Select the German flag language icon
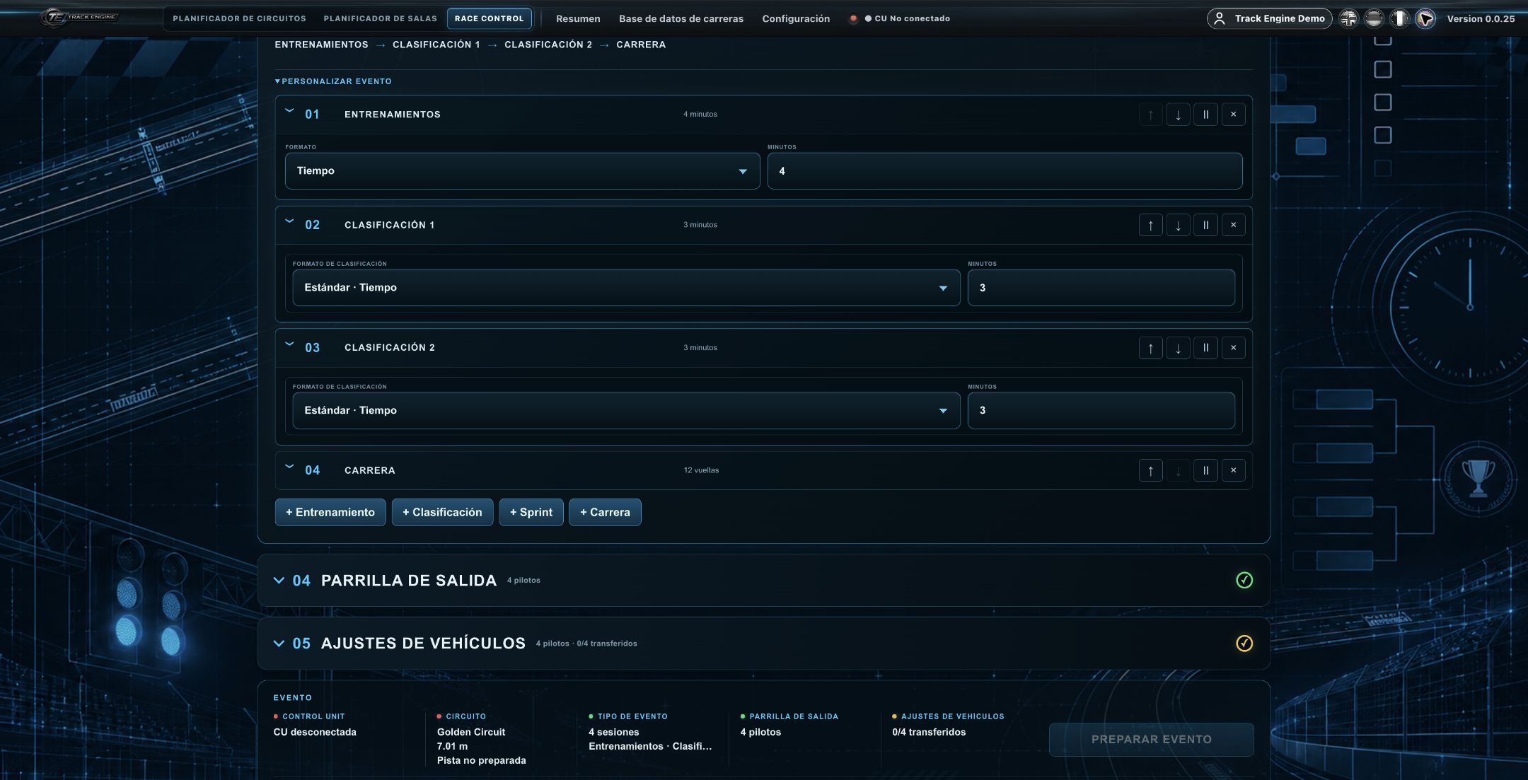Image resolution: width=1528 pixels, height=780 pixels. [1374, 18]
